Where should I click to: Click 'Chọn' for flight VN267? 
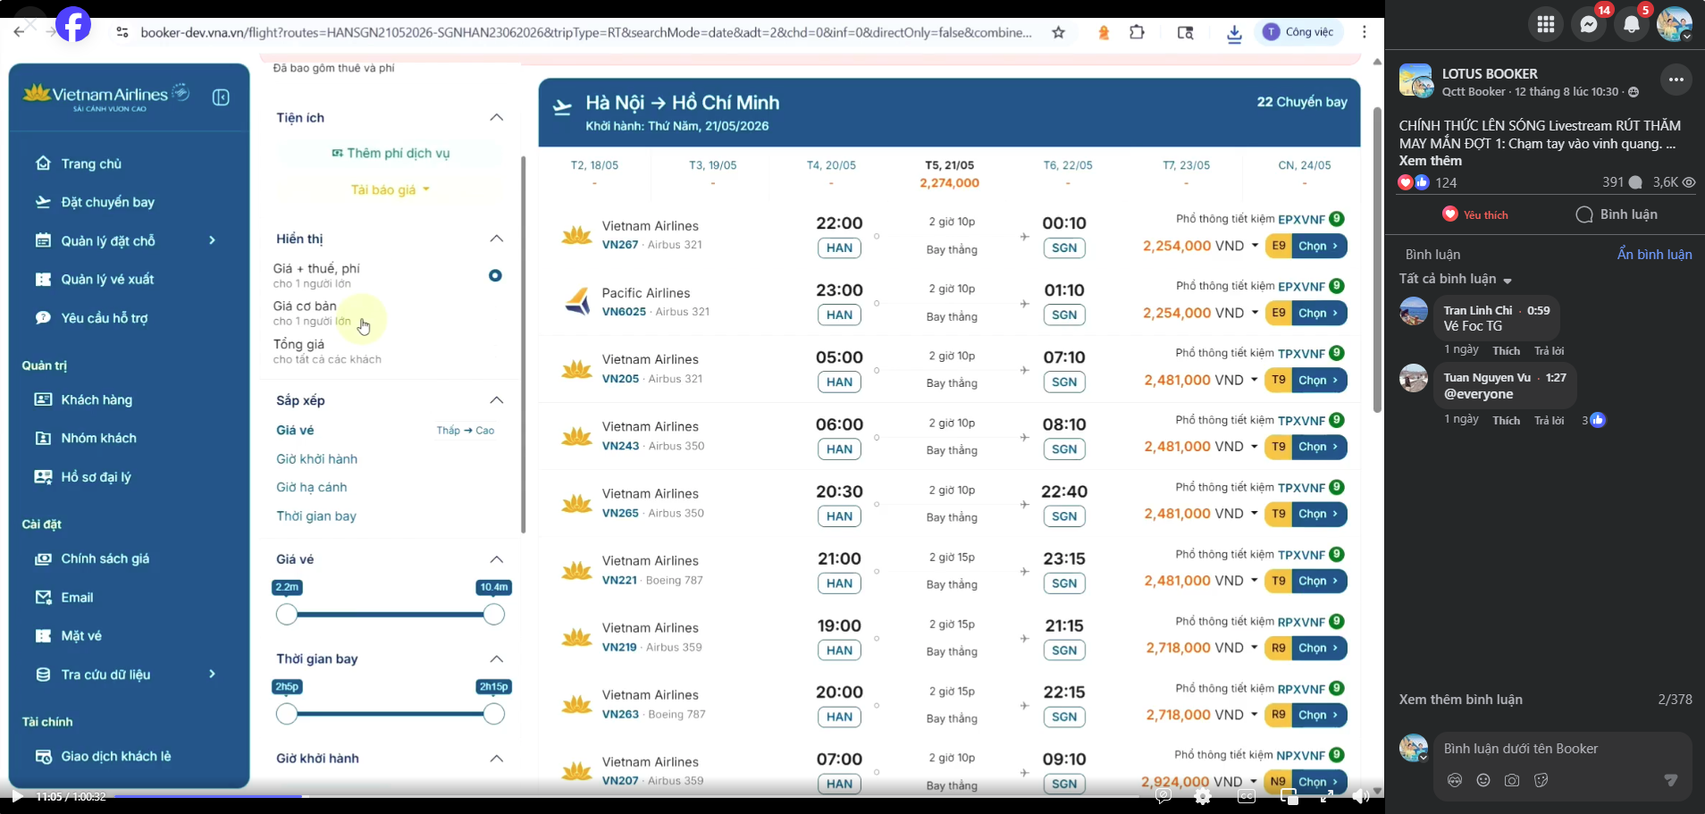click(x=1318, y=246)
